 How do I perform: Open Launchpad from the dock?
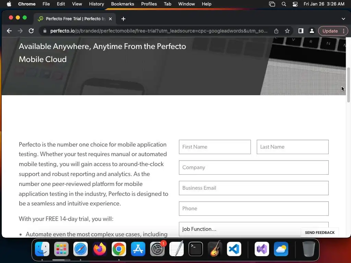pyautogui.click(x=61, y=249)
